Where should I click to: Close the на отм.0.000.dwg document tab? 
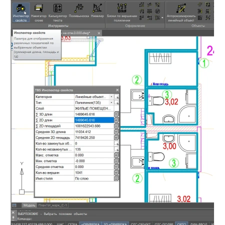(x=99, y=33)
